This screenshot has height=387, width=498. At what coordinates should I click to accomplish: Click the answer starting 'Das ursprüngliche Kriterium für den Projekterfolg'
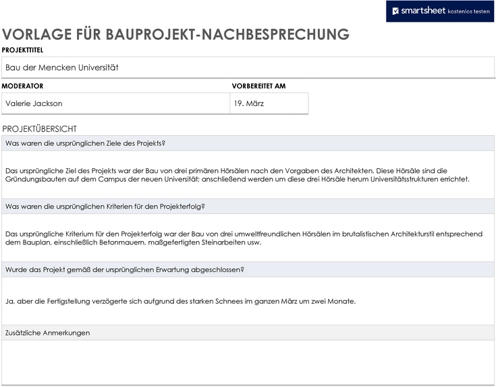tap(248, 238)
